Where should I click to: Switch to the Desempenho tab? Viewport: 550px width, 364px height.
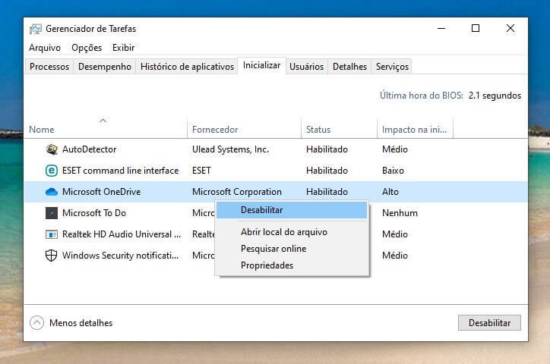pos(105,67)
